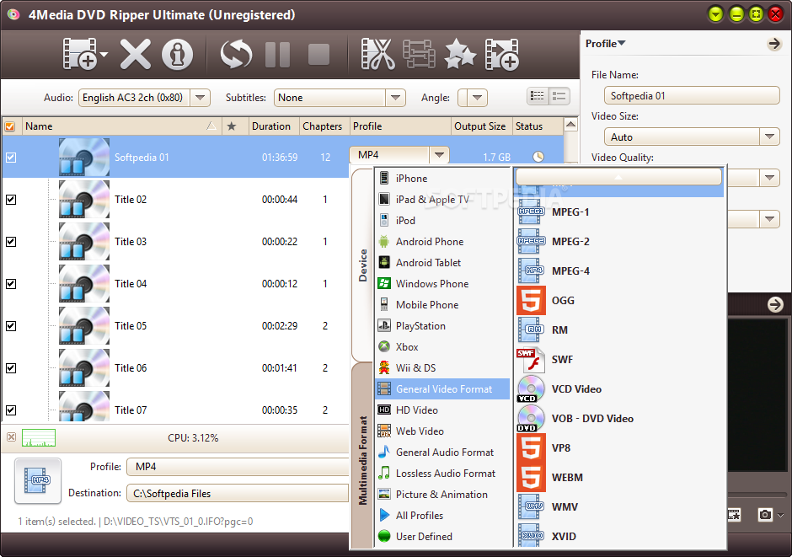Open dropdown next to snapshot camera
The image size is (792, 557).
pos(781,515)
